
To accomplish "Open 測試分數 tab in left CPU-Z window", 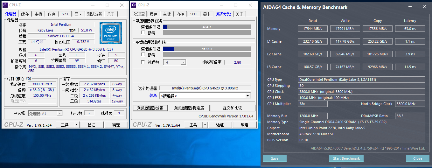I will point(95,14).
